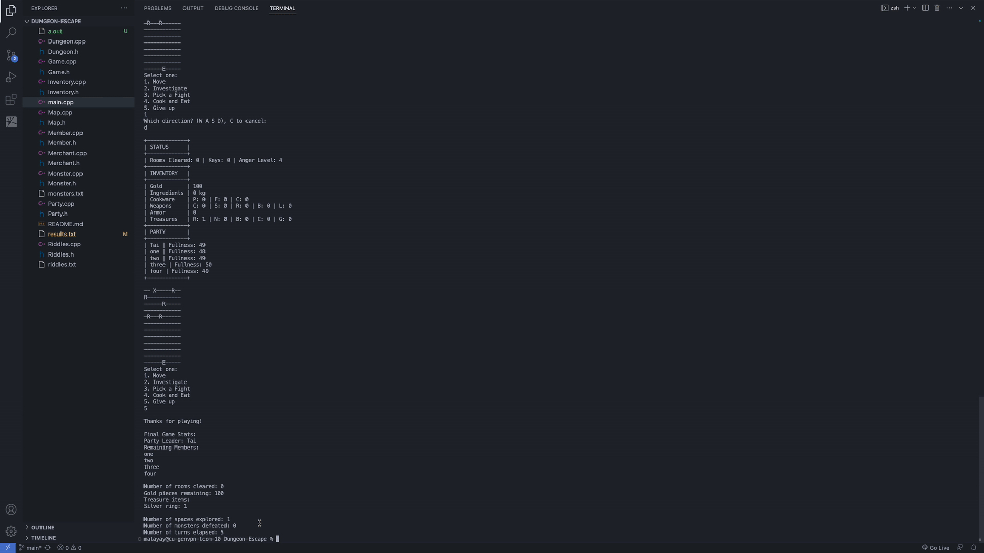Toggle maximize panel size chevron

point(962,8)
